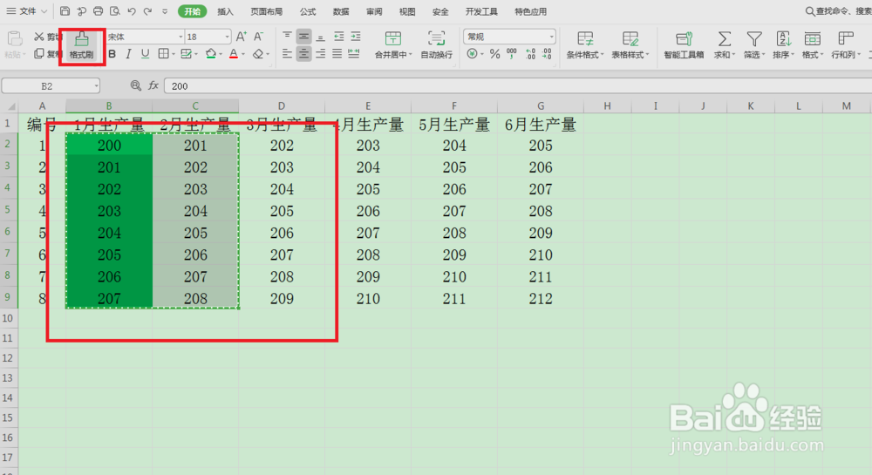Toggle underline formatting
Image resolution: width=872 pixels, height=475 pixels.
[145, 54]
